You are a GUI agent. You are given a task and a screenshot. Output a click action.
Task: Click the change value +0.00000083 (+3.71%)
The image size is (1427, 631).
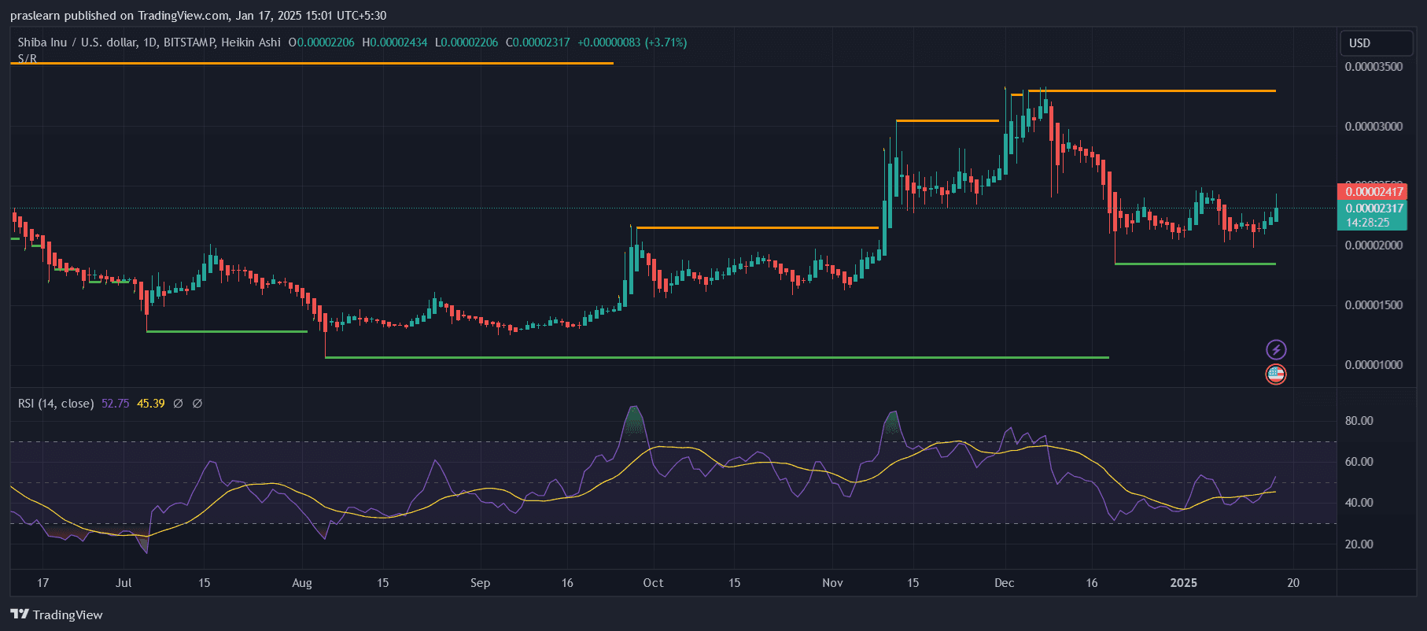pos(632,42)
